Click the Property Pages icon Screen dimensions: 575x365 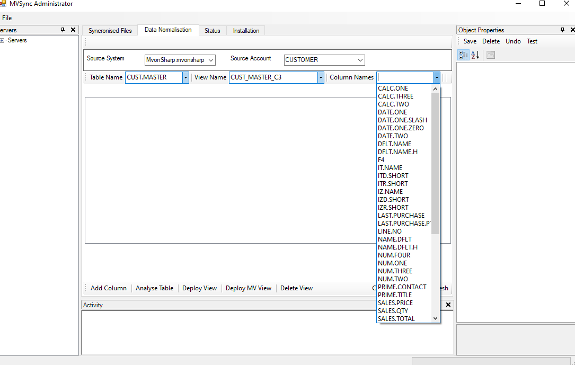pos(491,55)
